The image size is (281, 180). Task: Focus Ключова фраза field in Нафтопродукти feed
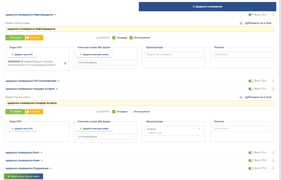(x=105, y=62)
